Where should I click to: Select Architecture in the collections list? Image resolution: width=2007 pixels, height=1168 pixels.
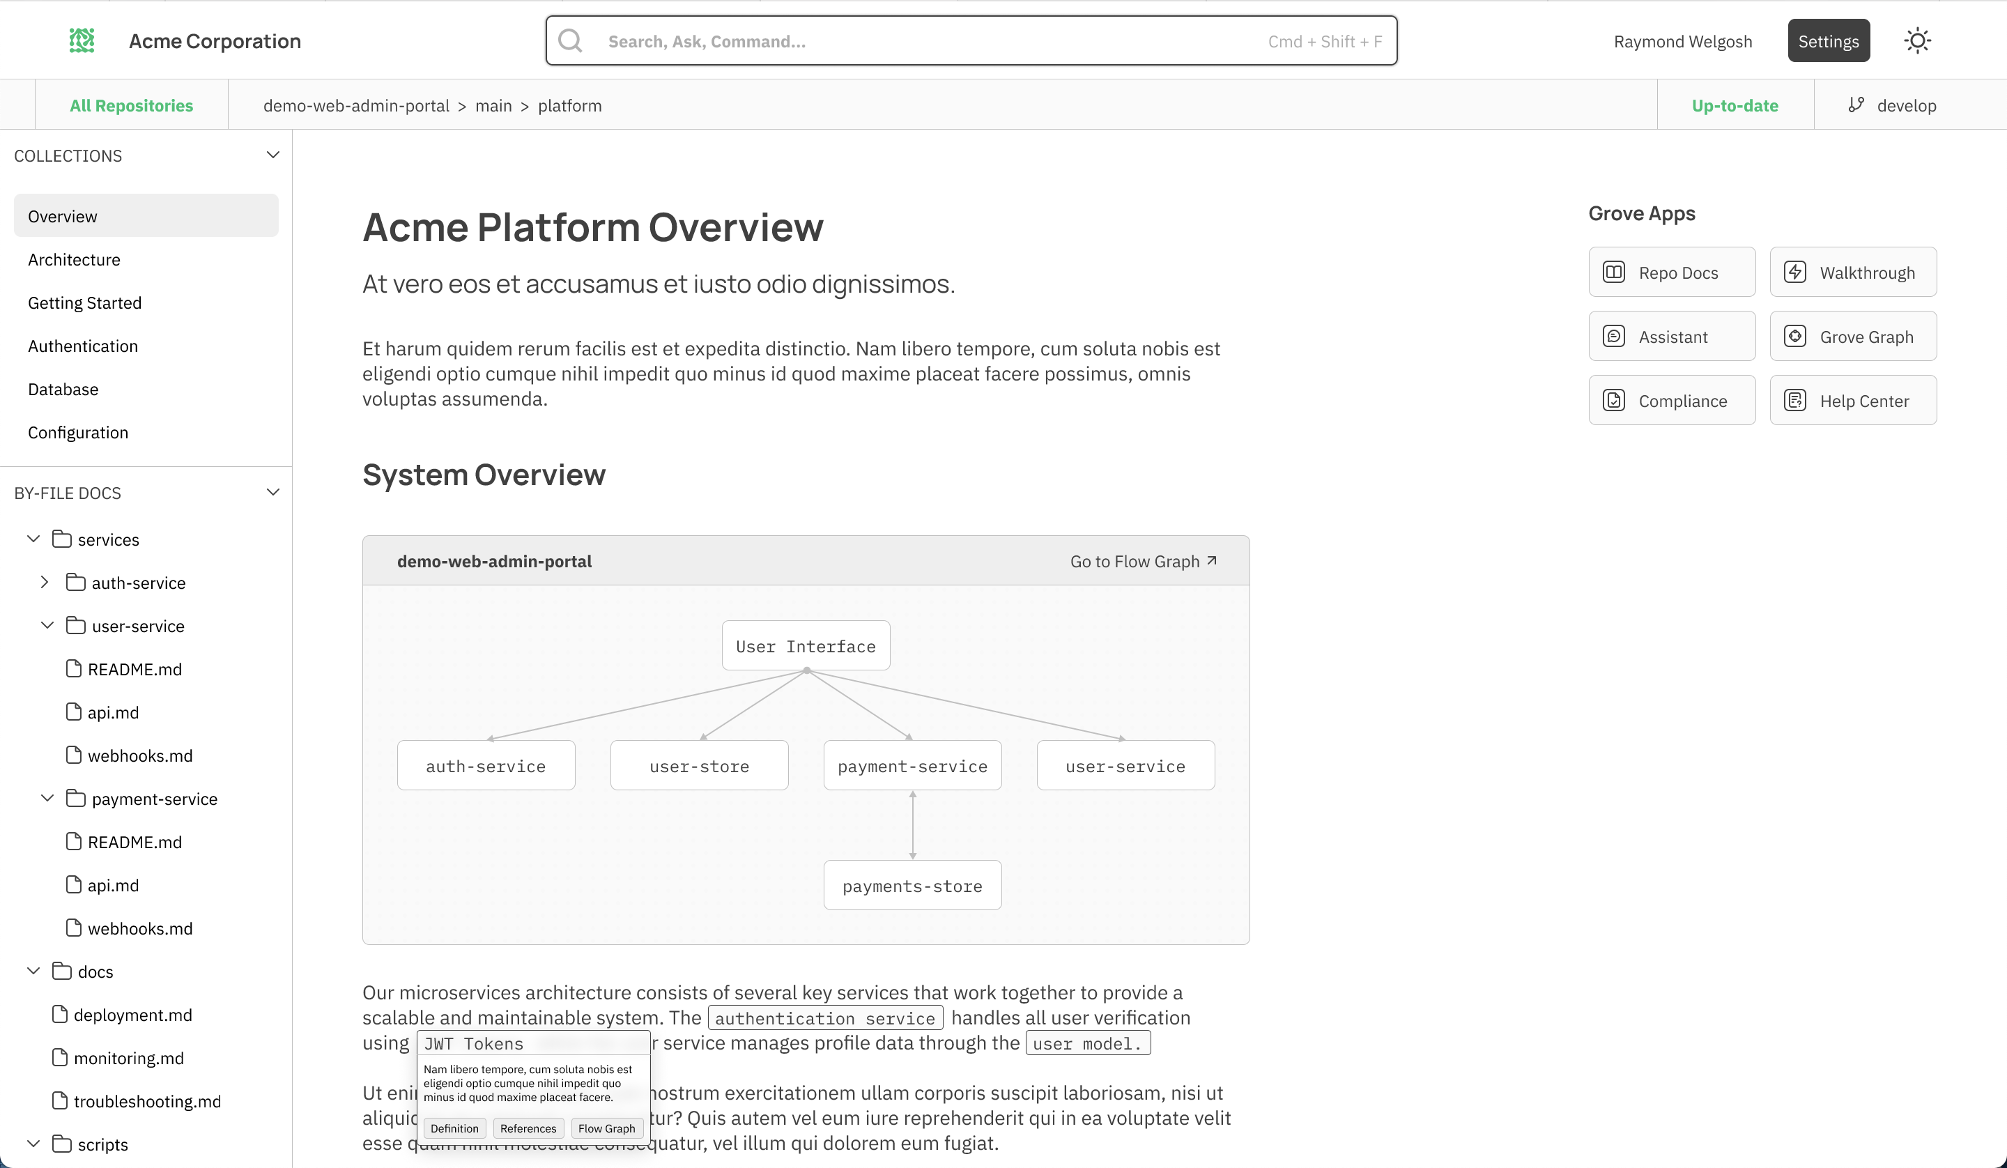click(74, 260)
